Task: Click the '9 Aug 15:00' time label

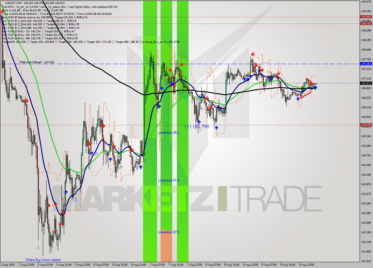Action: 288,265
